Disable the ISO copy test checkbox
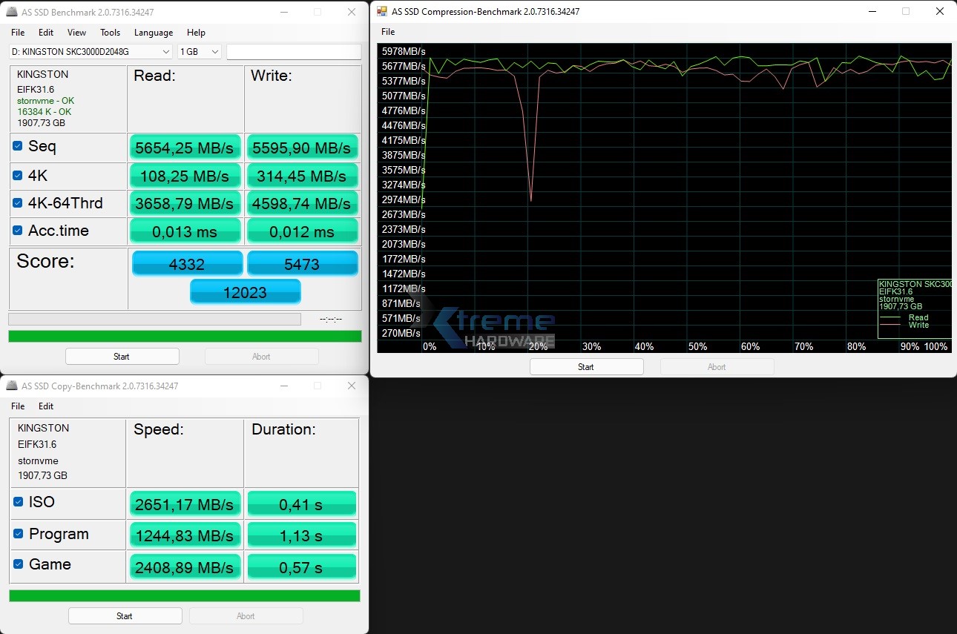This screenshot has width=957, height=634. [x=19, y=502]
